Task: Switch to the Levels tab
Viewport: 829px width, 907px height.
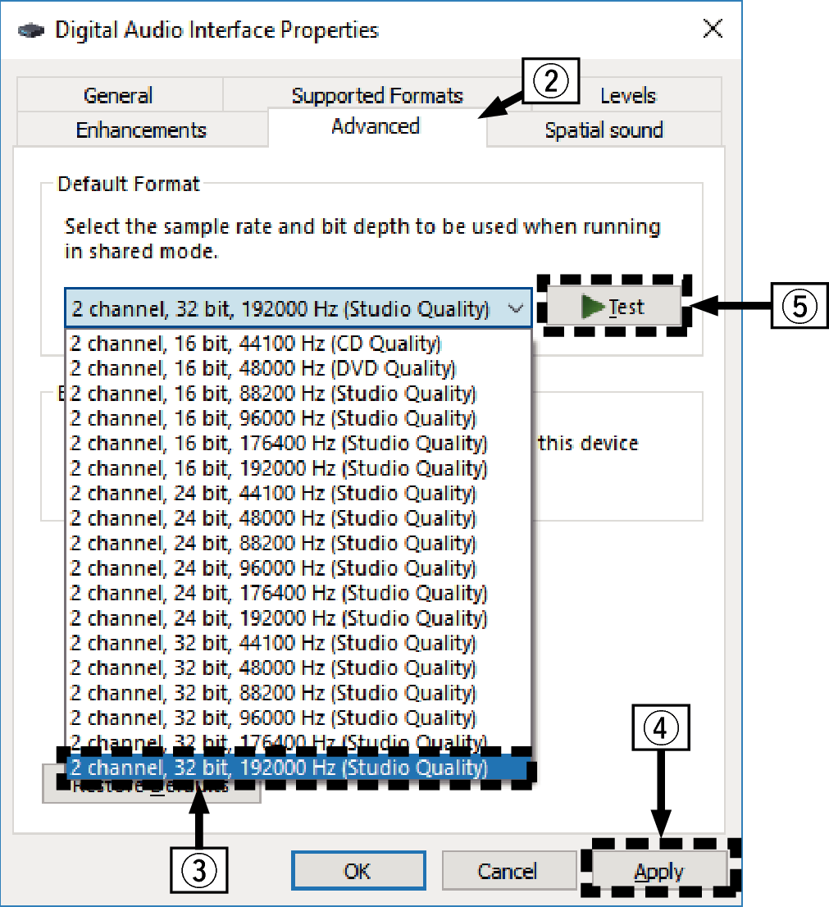Action: tap(630, 95)
